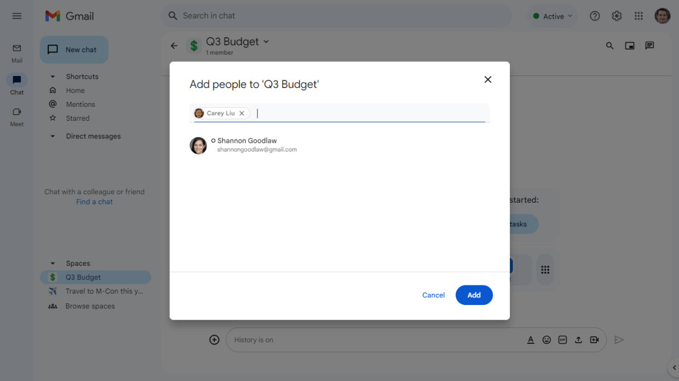
Task: Open text formatting options in compose bar
Action: (531, 339)
